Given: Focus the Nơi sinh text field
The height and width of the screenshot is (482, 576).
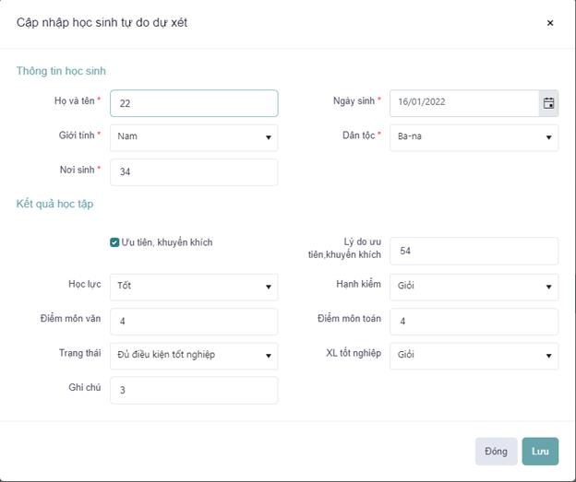Looking at the screenshot, I should 193,172.
